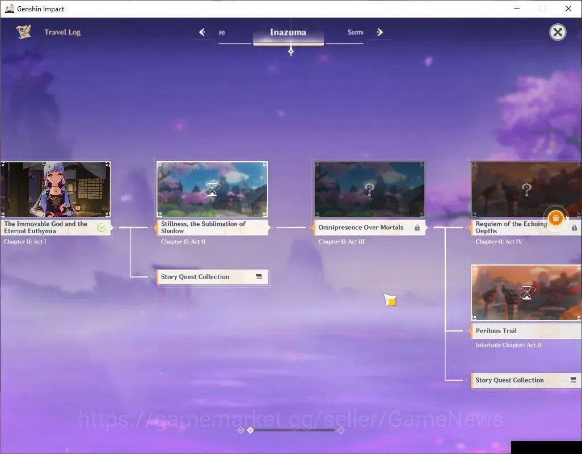Click question mark on Requiem of Echoing Depths image
Viewport: 582px width, 454px height.
(x=527, y=190)
